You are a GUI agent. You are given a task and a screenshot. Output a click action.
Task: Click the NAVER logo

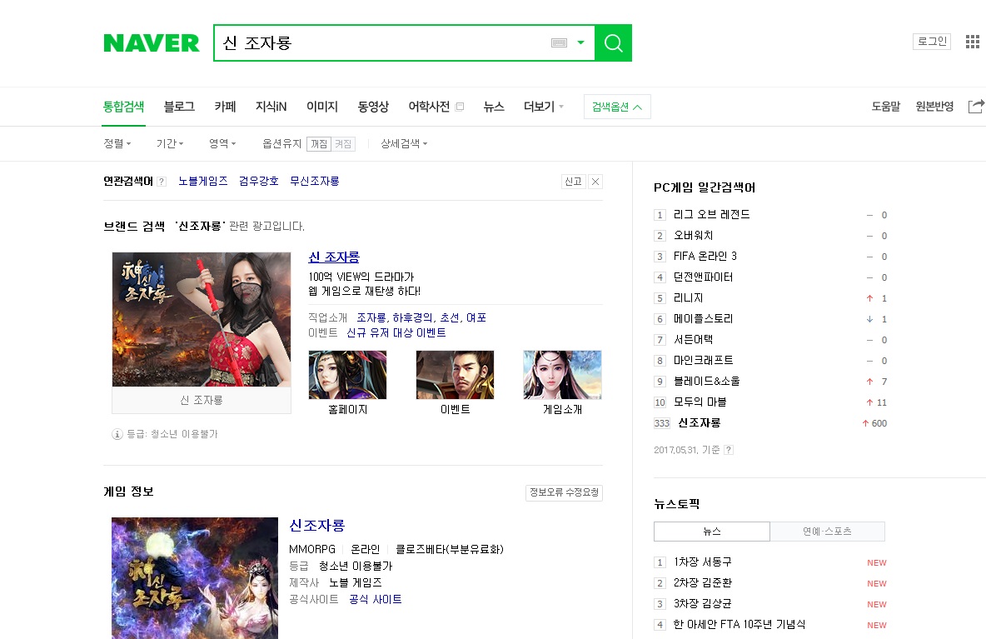[x=152, y=42]
